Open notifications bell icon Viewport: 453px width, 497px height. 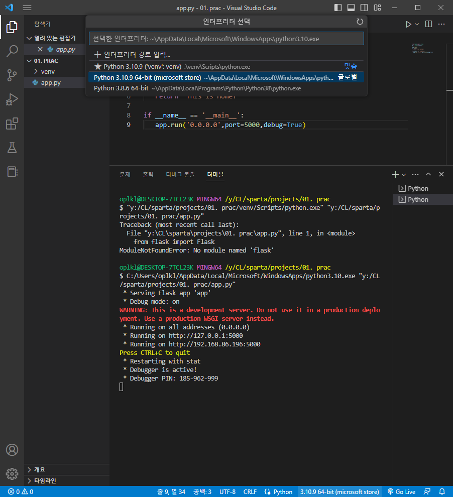point(442,491)
